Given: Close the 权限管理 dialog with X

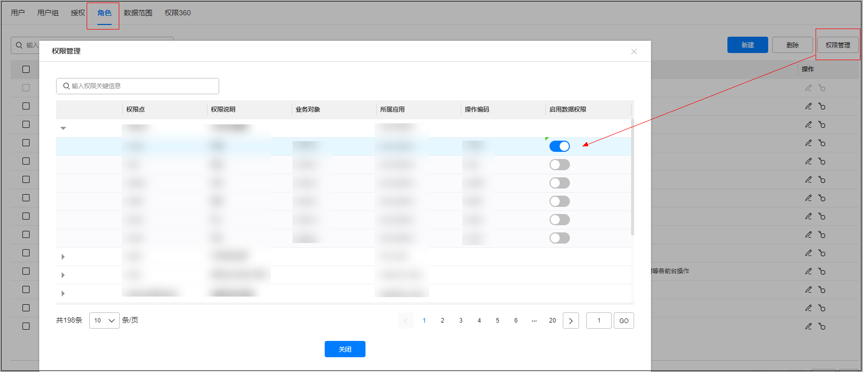Looking at the screenshot, I should coord(634,51).
